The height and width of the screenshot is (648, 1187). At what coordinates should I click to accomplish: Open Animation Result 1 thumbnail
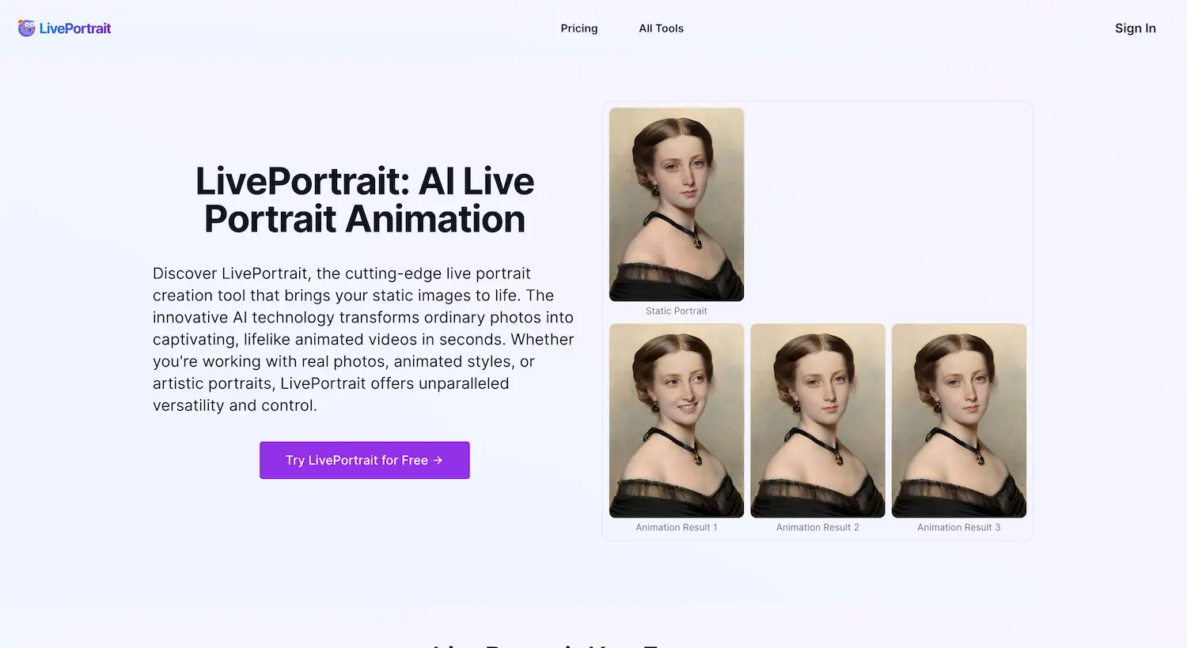click(676, 420)
